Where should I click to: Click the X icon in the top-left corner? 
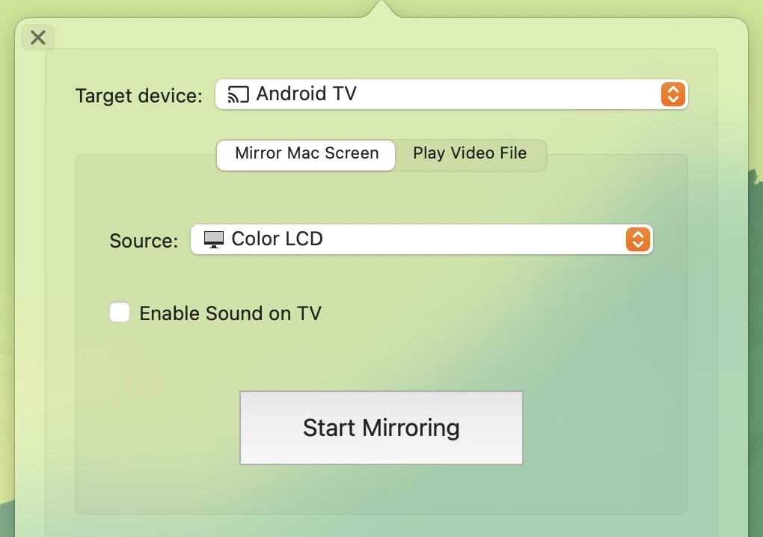click(37, 37)
